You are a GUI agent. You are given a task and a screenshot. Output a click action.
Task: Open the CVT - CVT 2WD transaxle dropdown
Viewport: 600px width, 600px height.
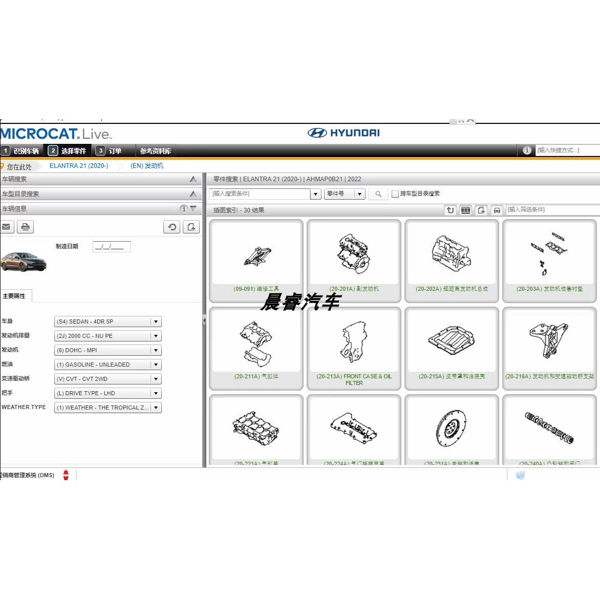click(x=108, y=379)
